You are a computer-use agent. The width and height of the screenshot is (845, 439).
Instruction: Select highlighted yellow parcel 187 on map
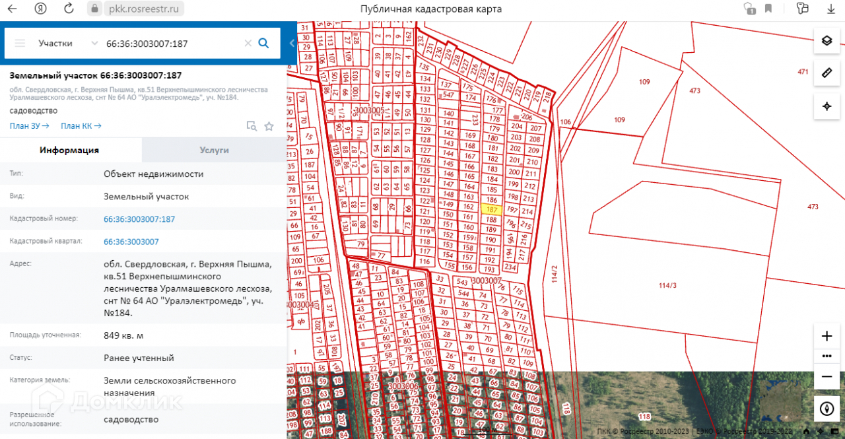coord(491,210)
